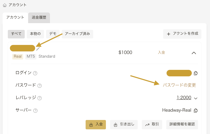This screenshot has height=134, width=210.
Task: Click the pencil edit icon beside account name
Action: click(x=38, y=49)
